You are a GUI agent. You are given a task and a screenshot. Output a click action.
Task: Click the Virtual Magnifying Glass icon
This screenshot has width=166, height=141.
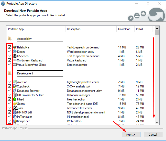coord(15,65)
